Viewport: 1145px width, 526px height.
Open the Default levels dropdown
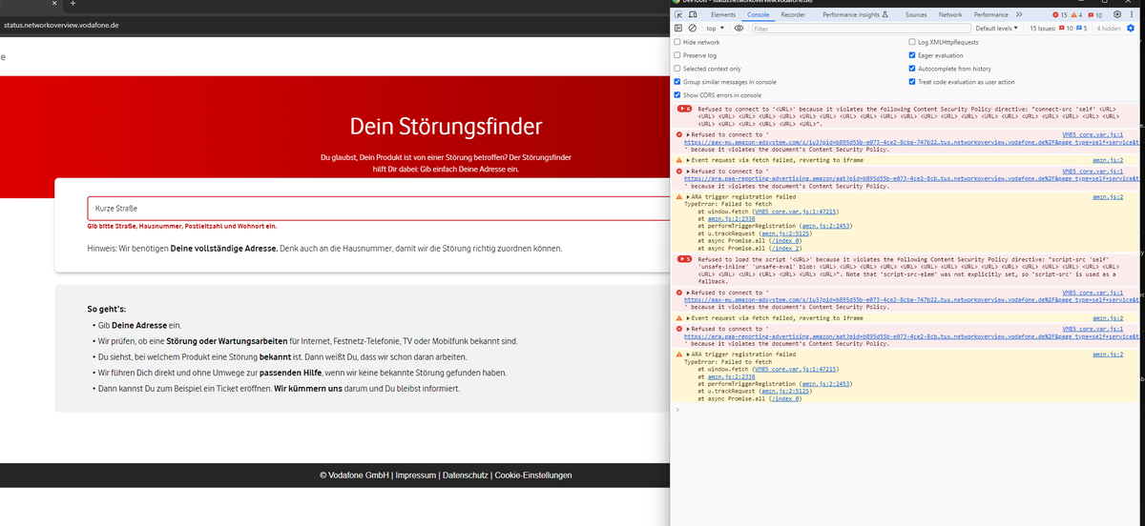point(998,29)
